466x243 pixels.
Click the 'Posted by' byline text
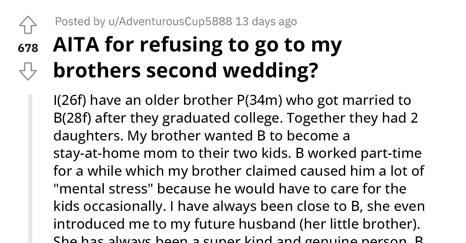click(79, 22)
